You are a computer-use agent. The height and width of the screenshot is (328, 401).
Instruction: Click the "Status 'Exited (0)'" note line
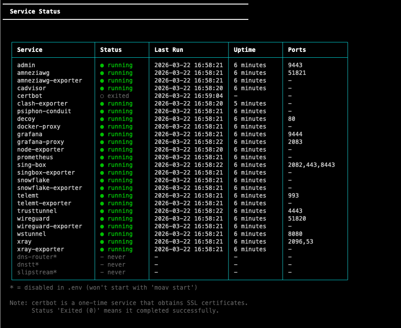(x=126, y=310)
